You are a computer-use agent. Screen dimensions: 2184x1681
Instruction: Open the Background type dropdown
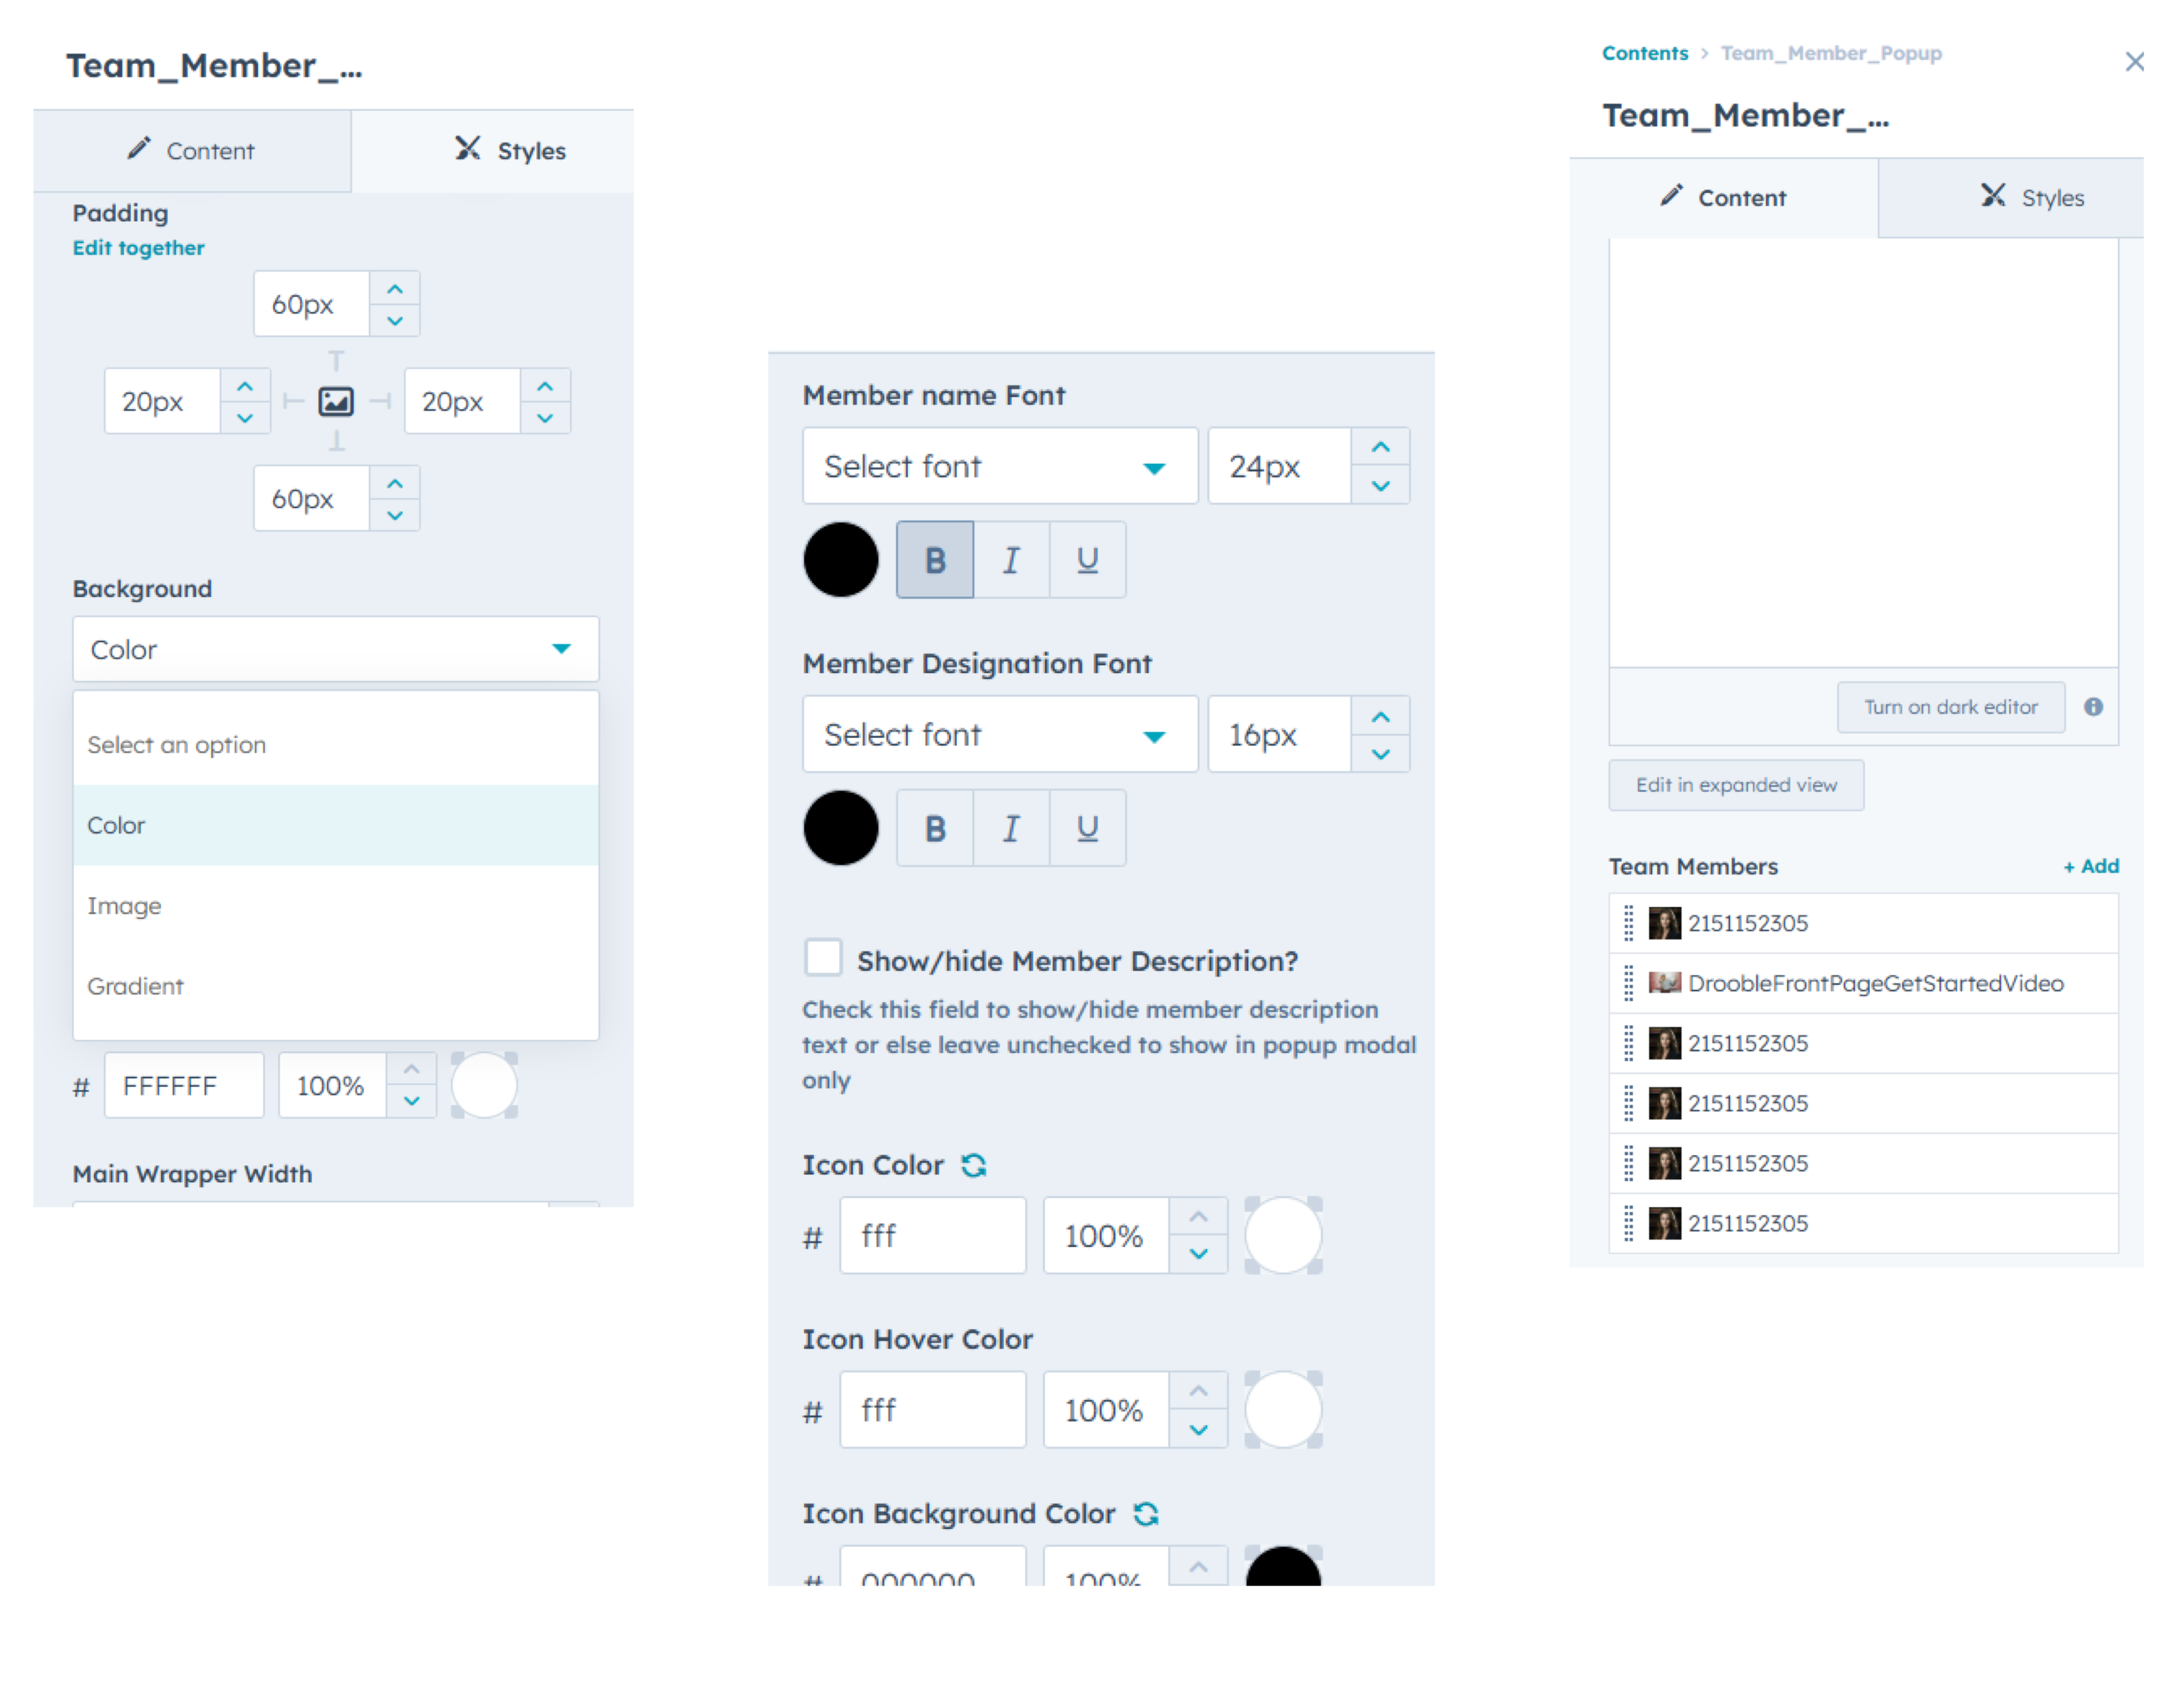coord(335,649)
